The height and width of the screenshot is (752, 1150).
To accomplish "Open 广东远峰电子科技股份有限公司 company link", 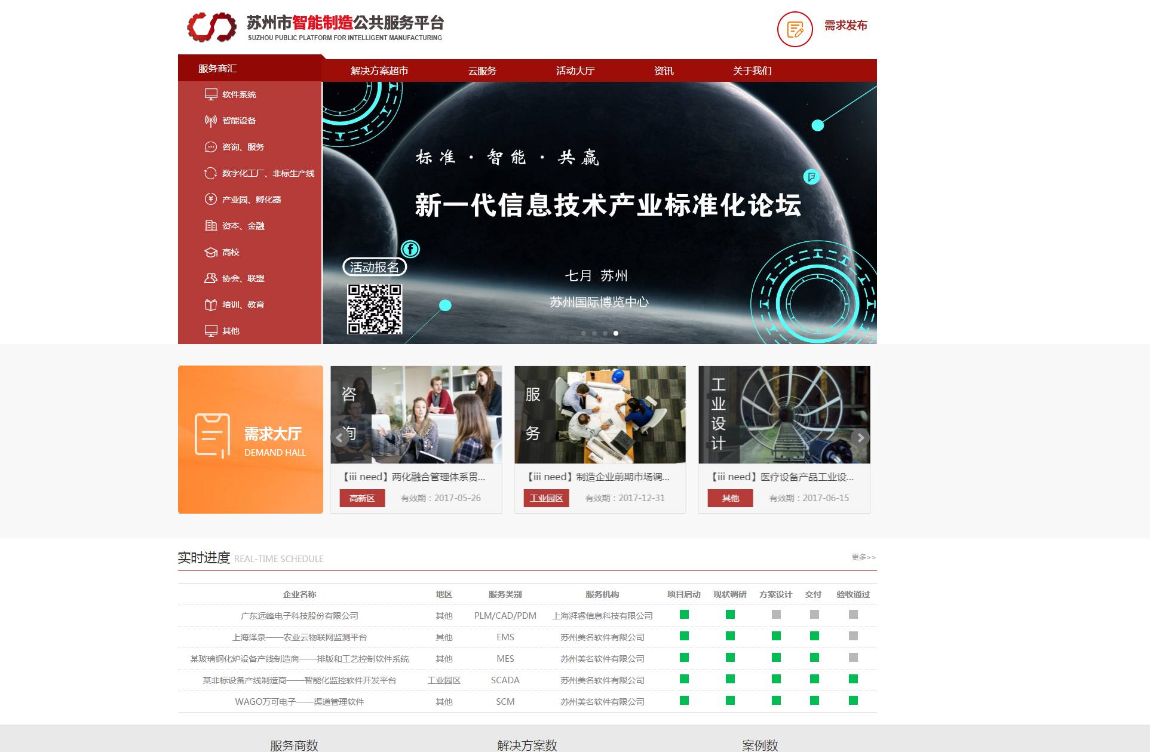I will 299,616.
